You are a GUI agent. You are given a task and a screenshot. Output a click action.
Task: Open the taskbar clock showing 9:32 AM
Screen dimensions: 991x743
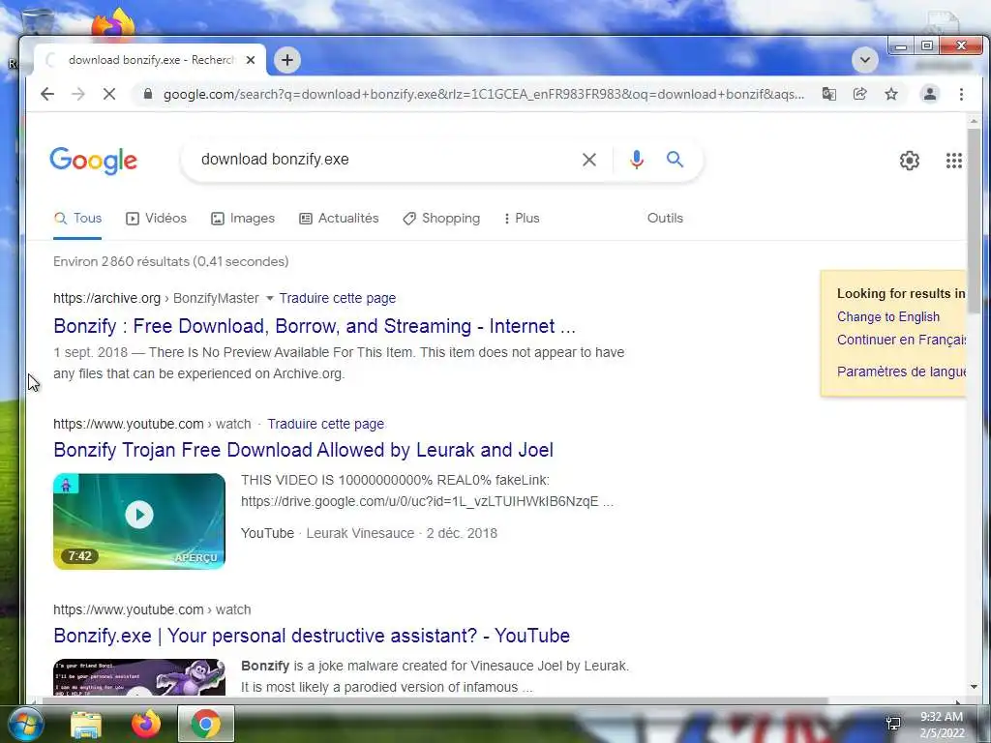pos(942,725)
